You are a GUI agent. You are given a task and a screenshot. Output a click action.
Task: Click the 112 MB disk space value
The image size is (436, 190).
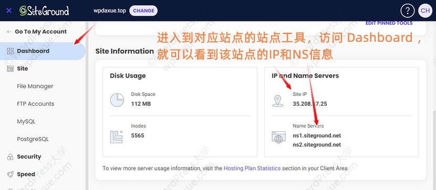pyautogui.click(x=141, y=104)
